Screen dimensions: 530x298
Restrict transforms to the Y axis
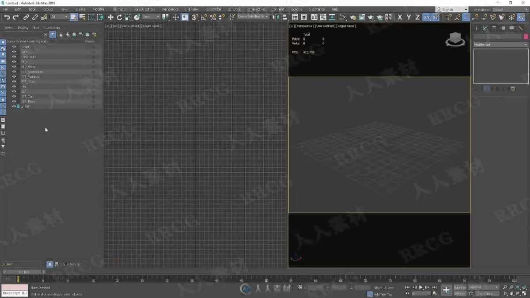(409, 17)
